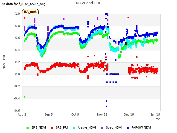Click the Time x-axis title
The image size is (177, 133).
(157, 119)
